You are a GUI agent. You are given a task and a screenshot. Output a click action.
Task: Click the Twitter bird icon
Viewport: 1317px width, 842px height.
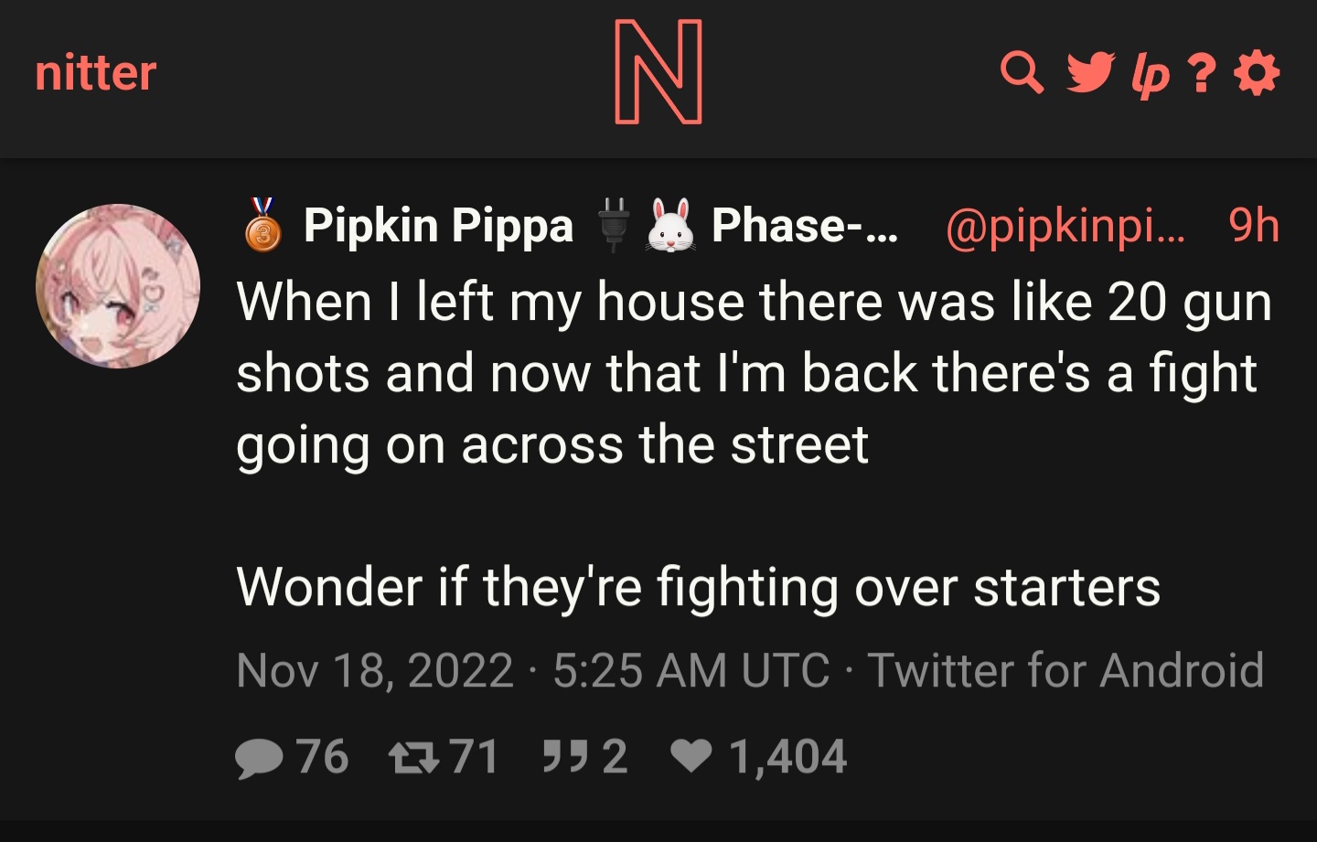pos(1090,73)
